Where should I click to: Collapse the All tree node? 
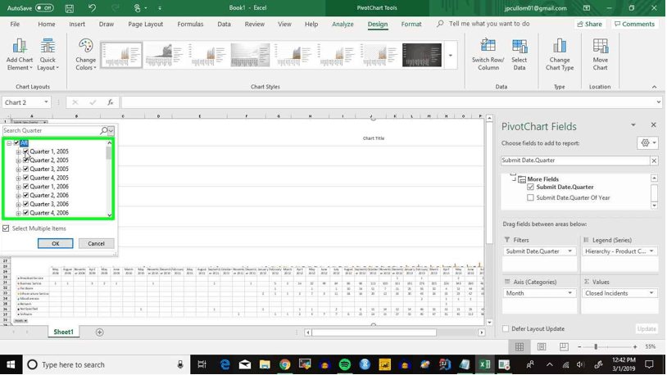click(9, 143)
